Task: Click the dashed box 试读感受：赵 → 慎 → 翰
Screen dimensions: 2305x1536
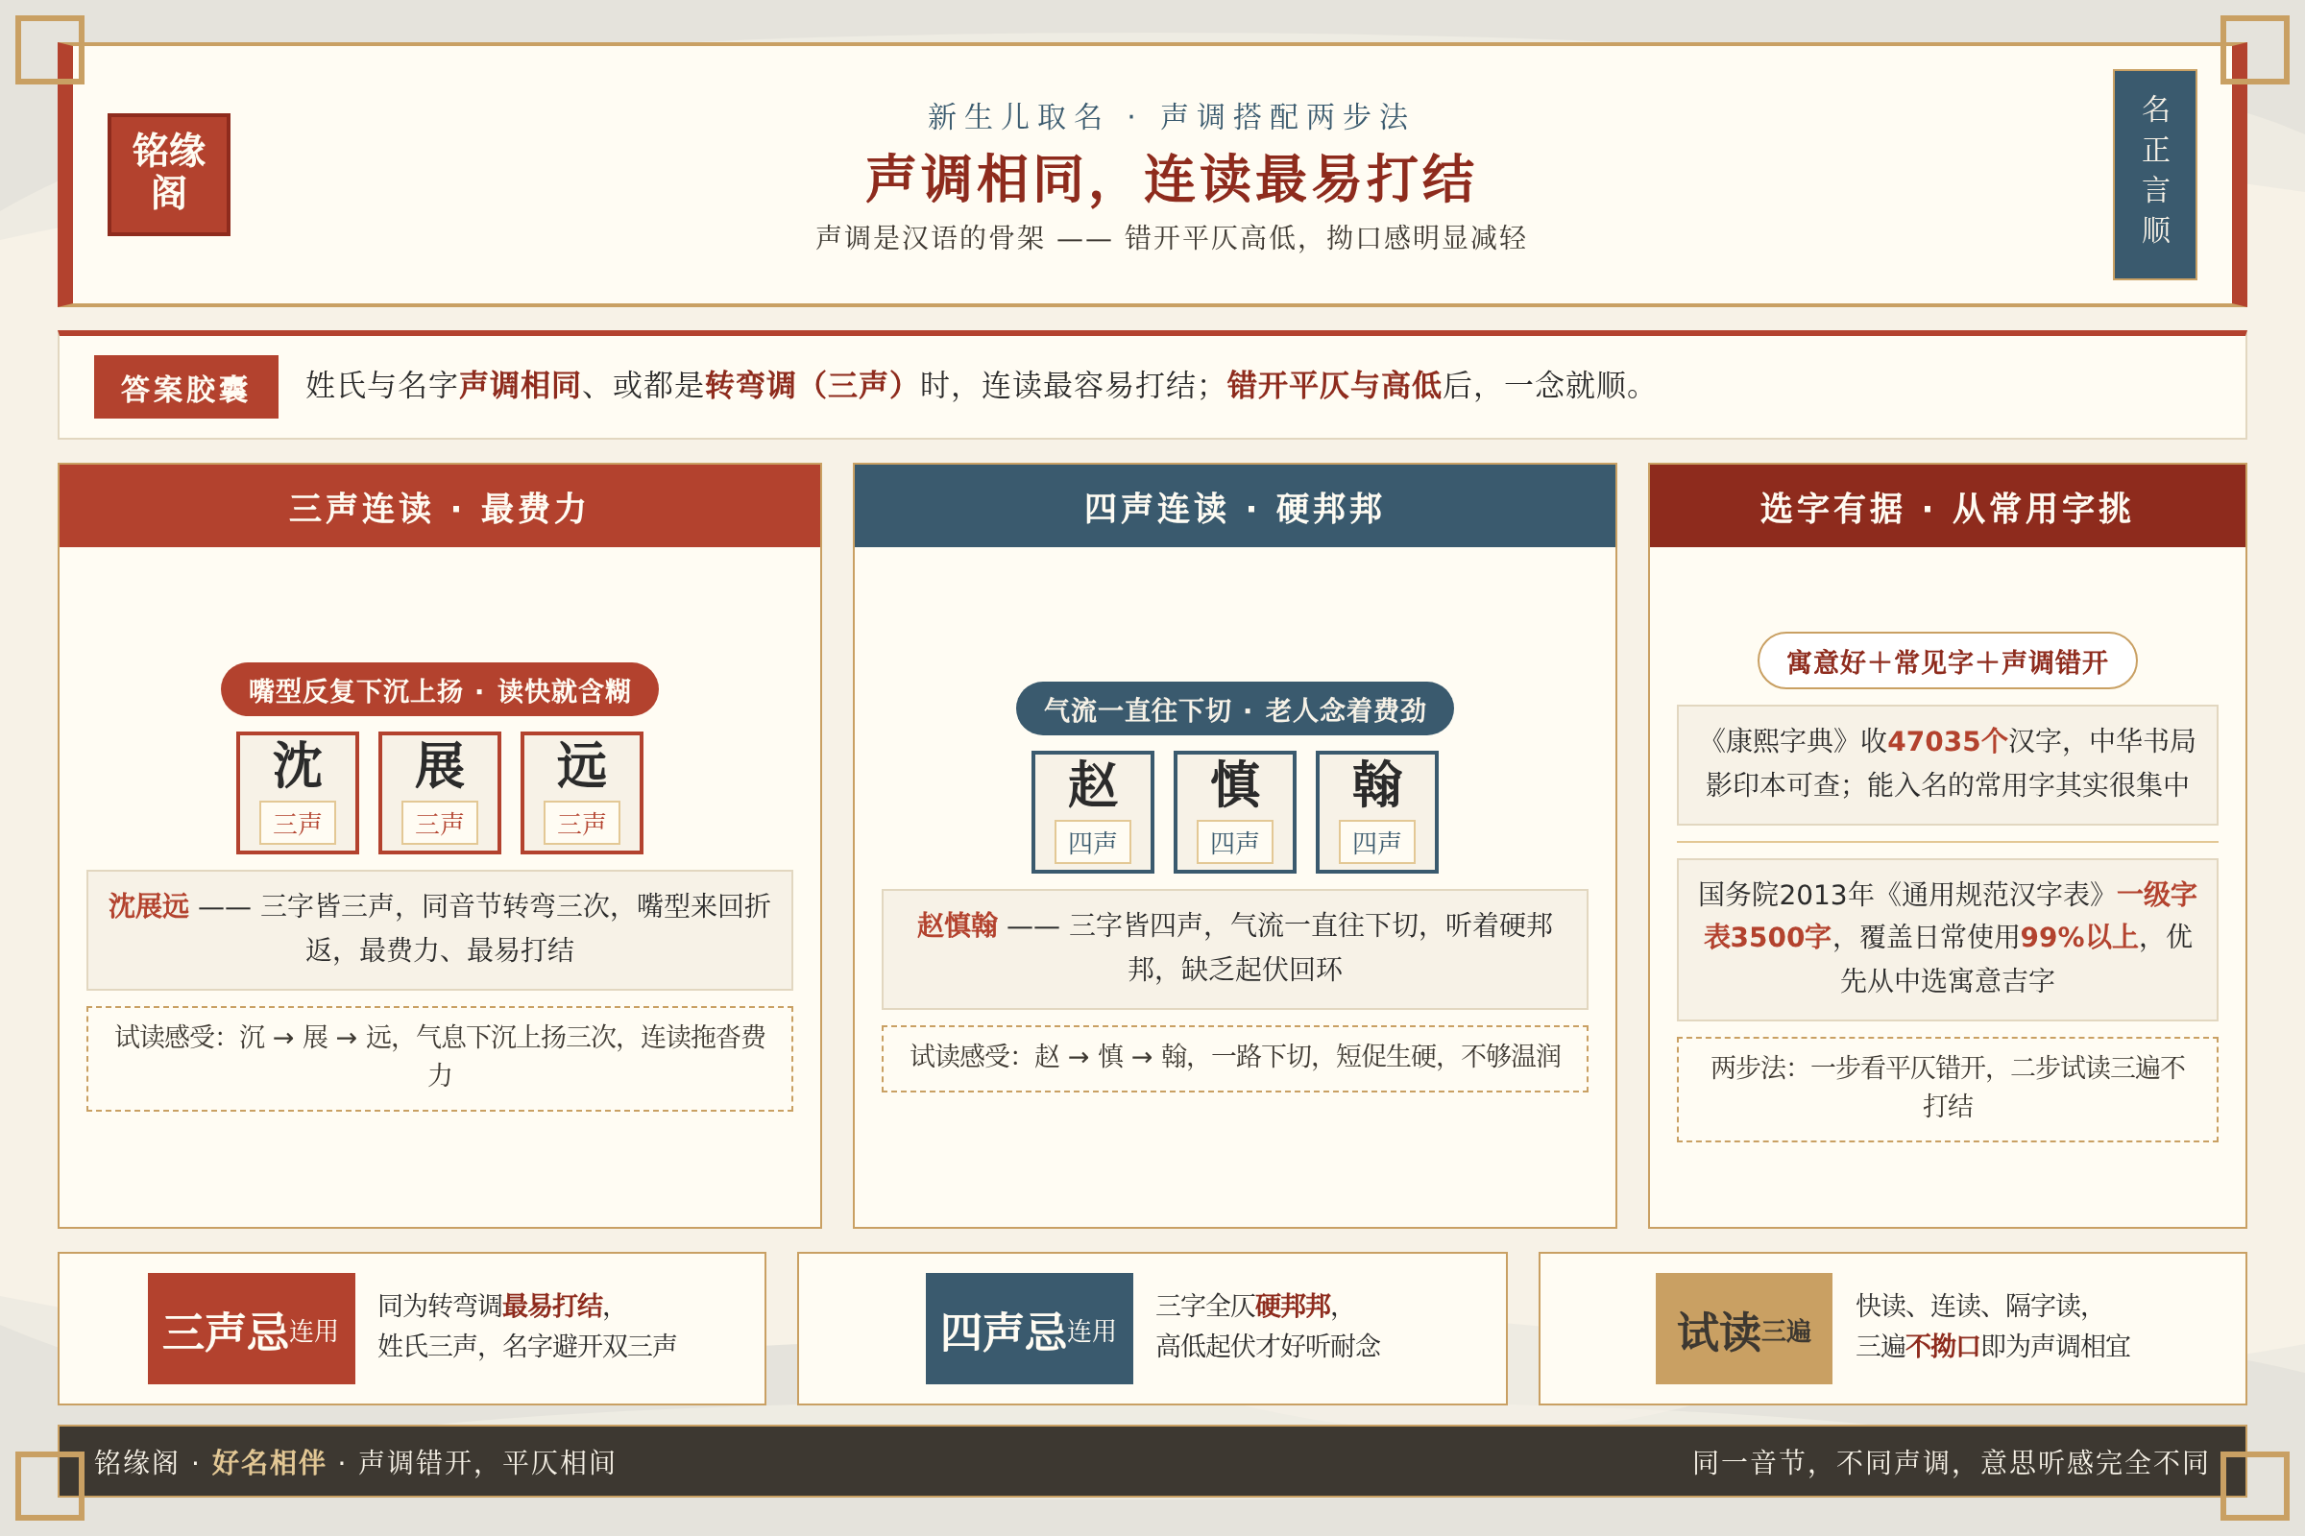Action: pos(1235,1059)
